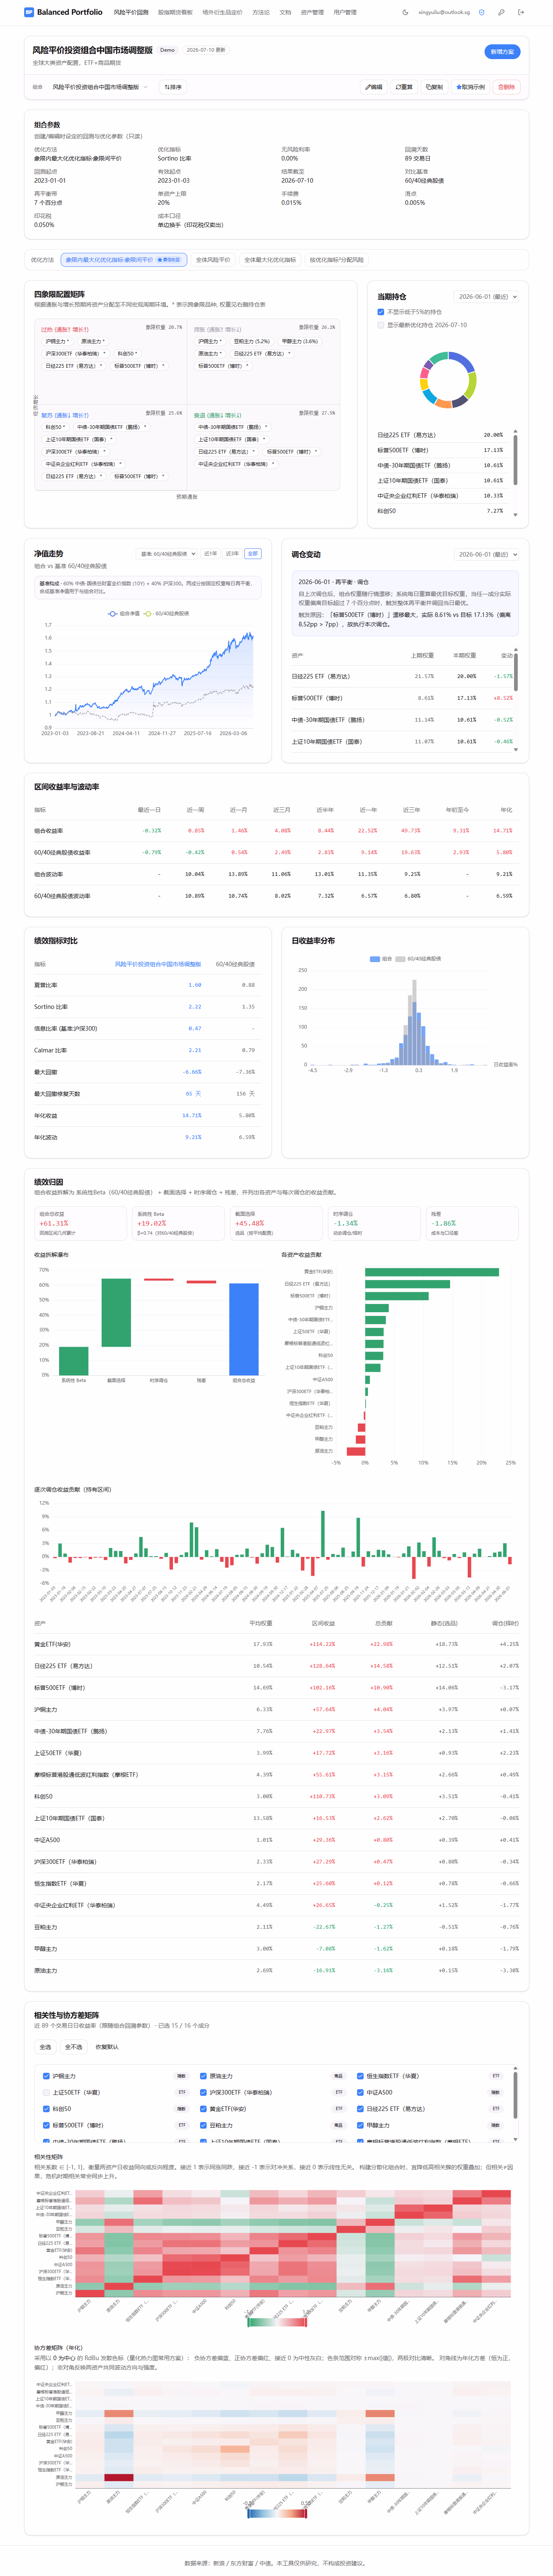
Task: Toggle 沪深300ETF（华泰柏瑞） checkbox
Action: 204,2092
